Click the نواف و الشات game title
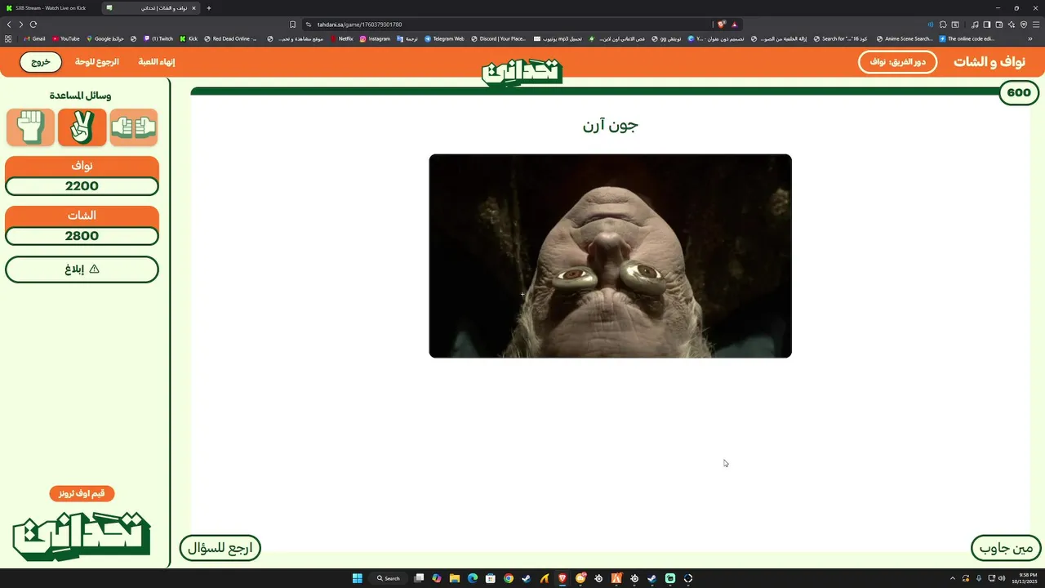Viewport: 1045px width, 588px height. [991, 62]
